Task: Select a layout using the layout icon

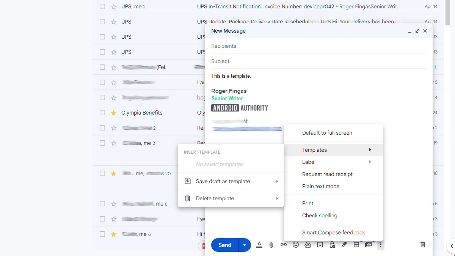Action: tap(356, 245)
